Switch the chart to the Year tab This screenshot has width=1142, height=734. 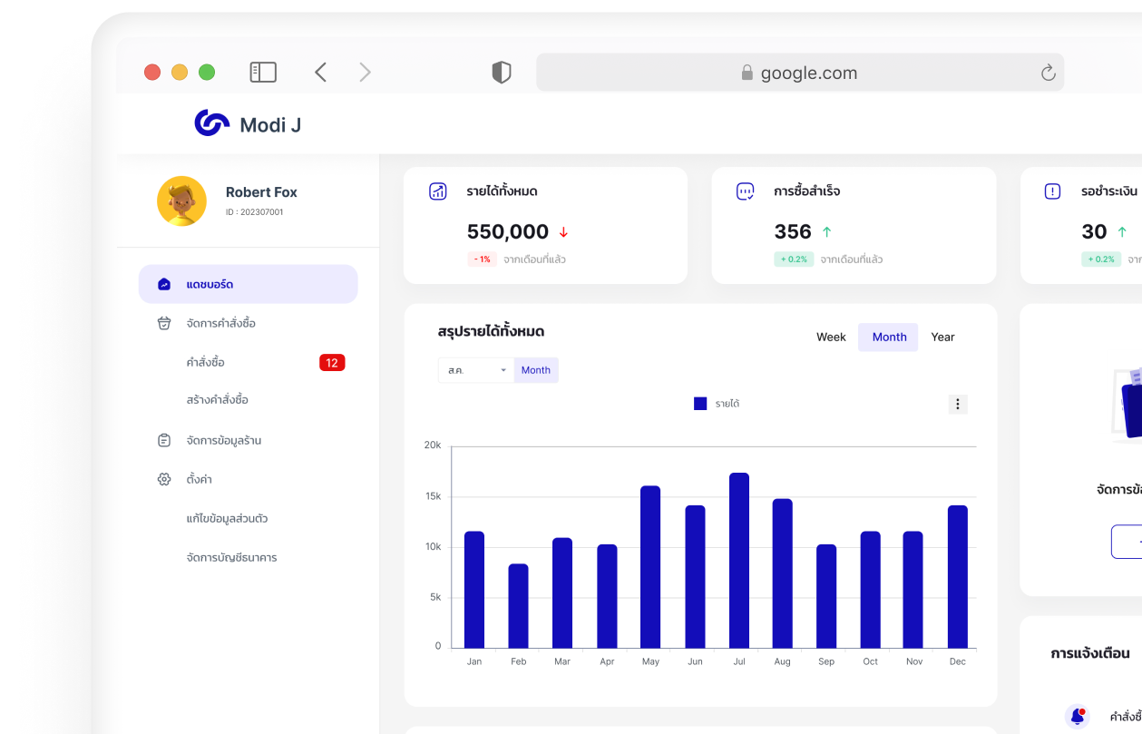point(942,337)
